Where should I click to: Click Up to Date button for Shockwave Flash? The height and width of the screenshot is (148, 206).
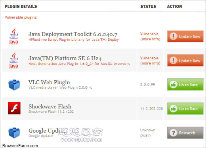tap(185, 108)
